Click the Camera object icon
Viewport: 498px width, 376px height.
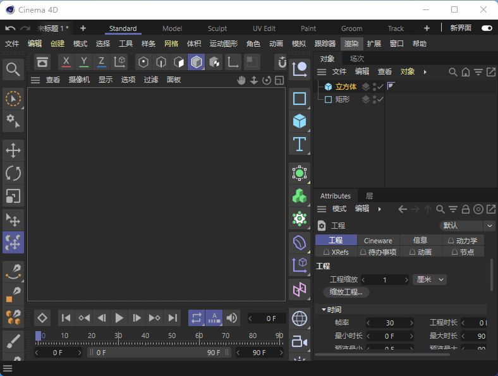[300, 342]
